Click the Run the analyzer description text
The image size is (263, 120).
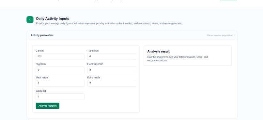pyautogui.click(x=178, y=59)
